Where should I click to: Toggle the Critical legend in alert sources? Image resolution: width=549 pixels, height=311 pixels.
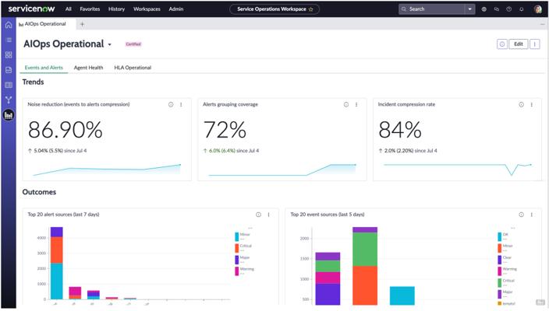pyautogui.click(x=243, y=247)
